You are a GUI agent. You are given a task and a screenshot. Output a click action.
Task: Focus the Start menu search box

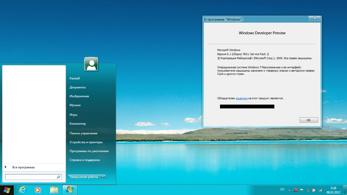pyautogui.click(x=33, y=177)
